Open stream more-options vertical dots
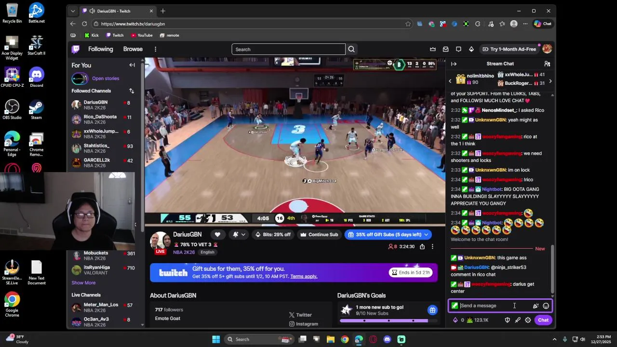 click(432, 246)
